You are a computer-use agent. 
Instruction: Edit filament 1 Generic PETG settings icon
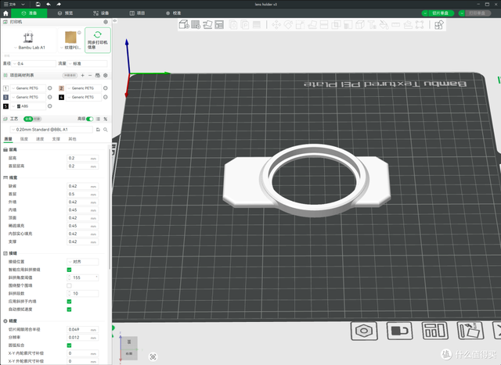[x=50, y=88]
